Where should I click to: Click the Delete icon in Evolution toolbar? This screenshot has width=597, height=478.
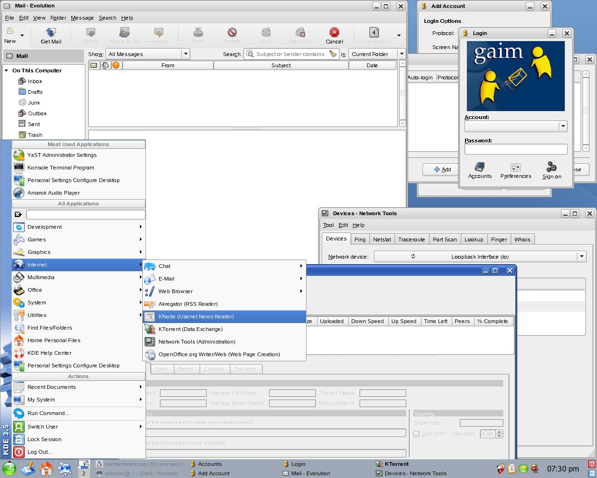click(232, 32)
